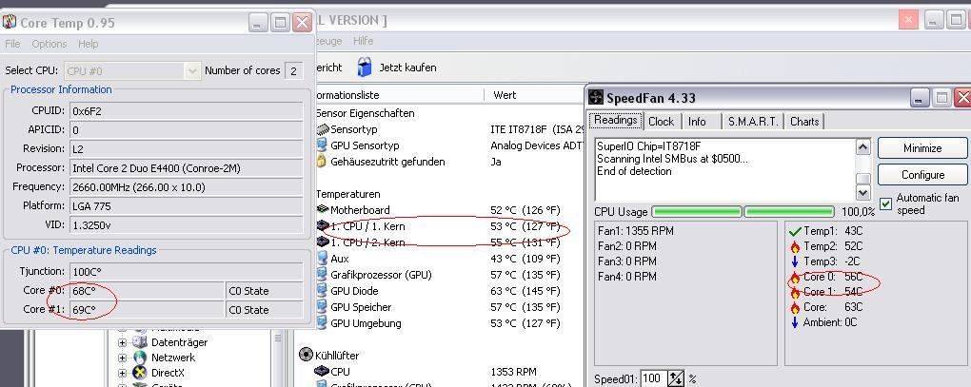This screenshot has width=971, height=387.
Task: Click the SpeedFan log scroll-down arrow
Action: point(862,193)
